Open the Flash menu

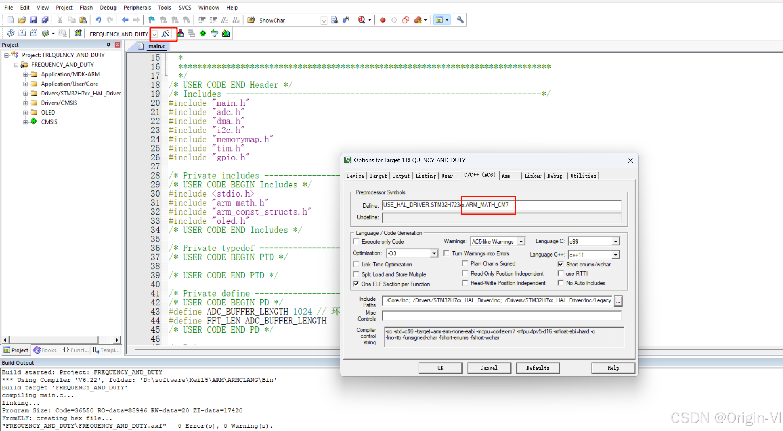pyautogui.click(x=86, y=7)
